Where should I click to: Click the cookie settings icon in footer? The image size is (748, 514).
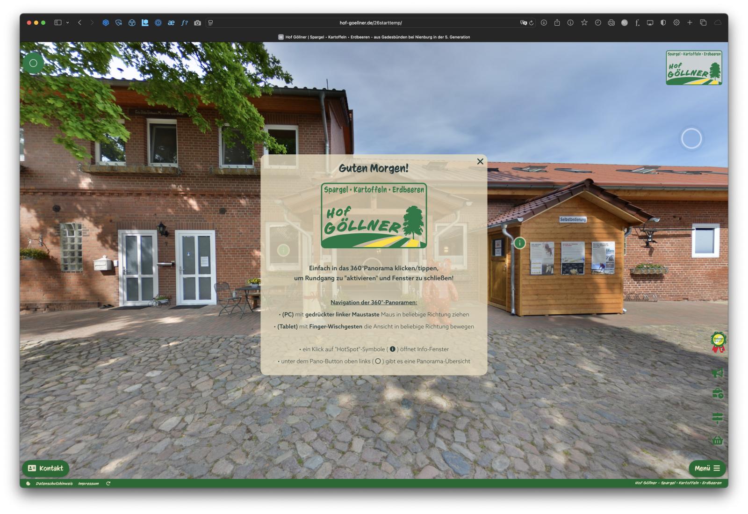[28, 484]
